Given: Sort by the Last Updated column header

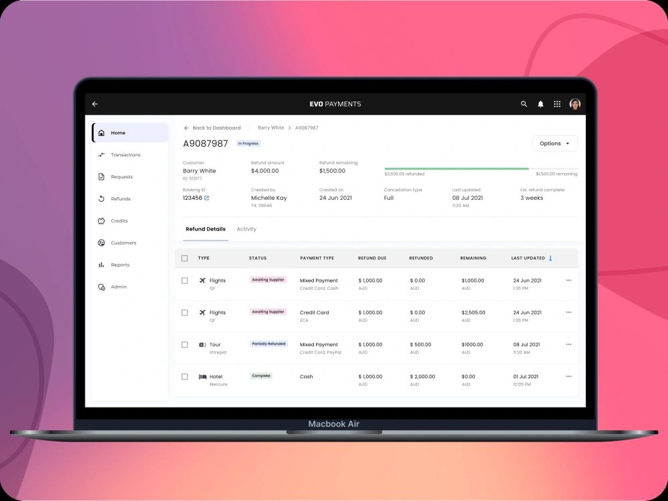Looking at the screenshot, I should tap(528, 258).
